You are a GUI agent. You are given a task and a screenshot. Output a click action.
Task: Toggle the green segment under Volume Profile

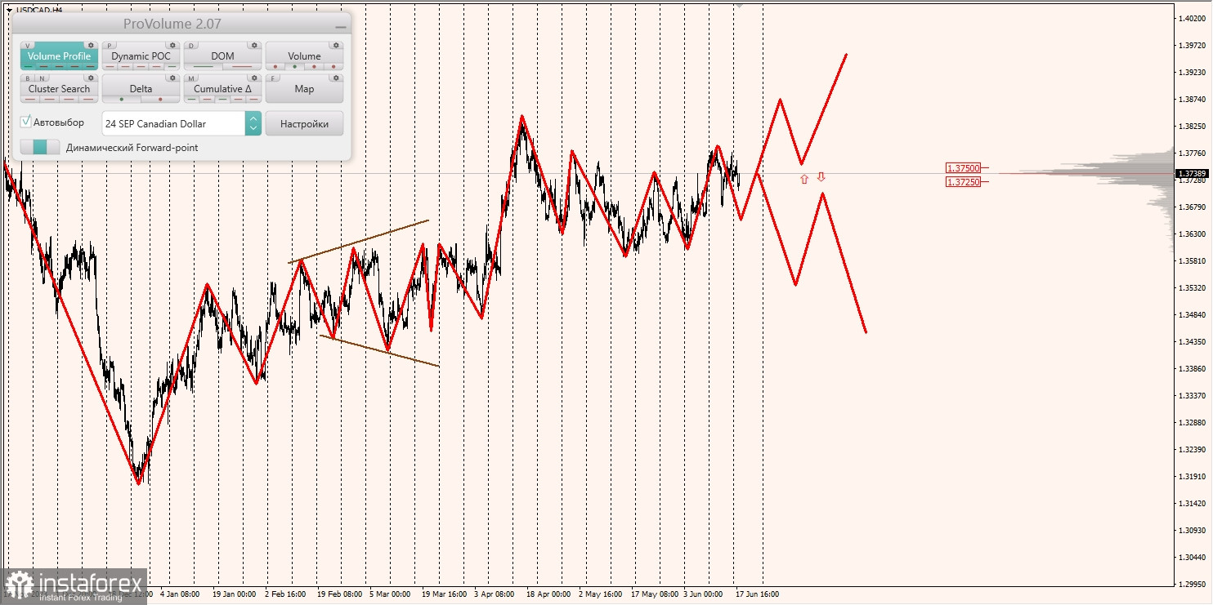pyautogui.click(x=28, y=66)
